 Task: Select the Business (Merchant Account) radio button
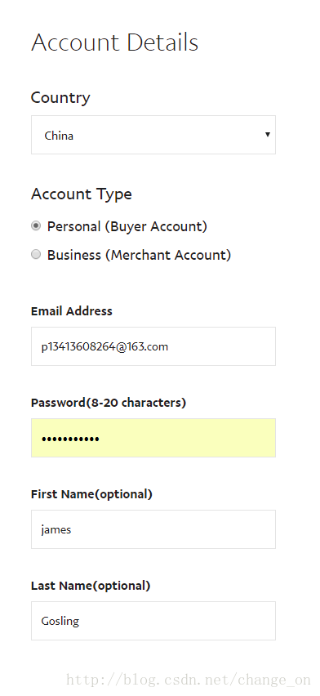36,254
